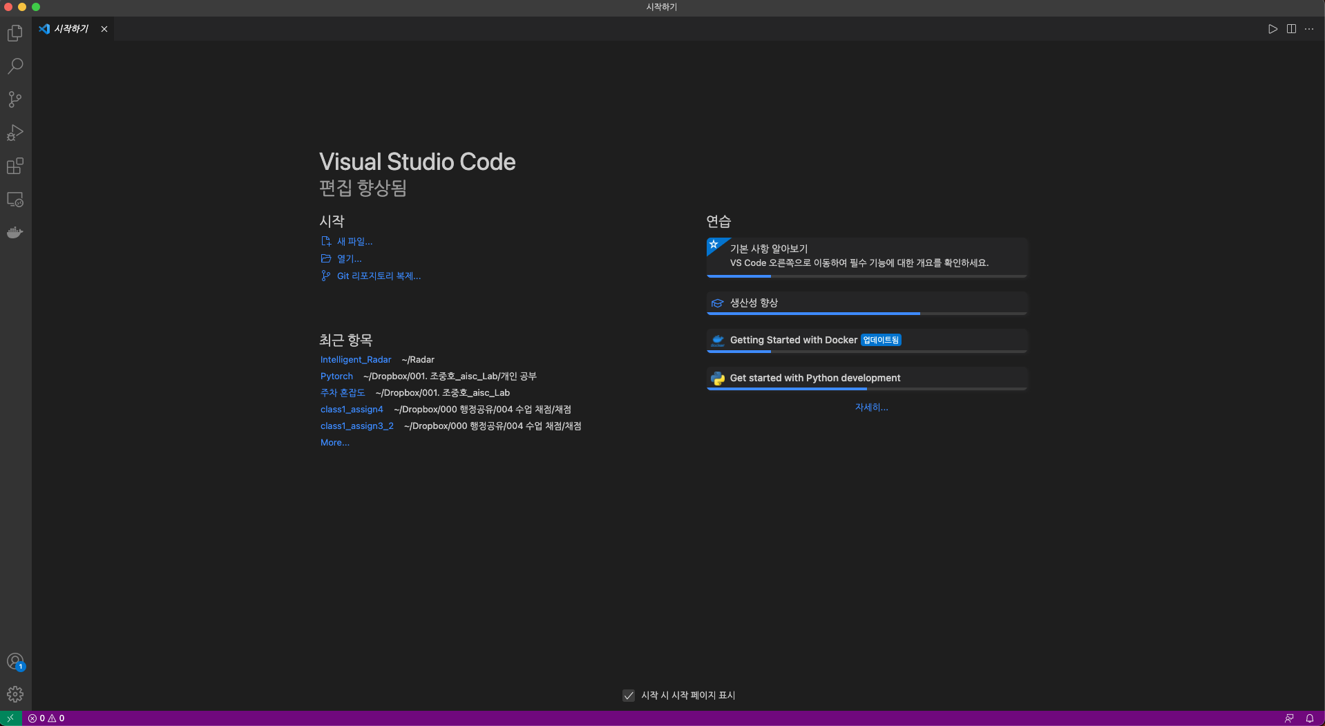
Task: Click the git branch icon beside Git 리포지토리 복제
Action: point(326,276)
